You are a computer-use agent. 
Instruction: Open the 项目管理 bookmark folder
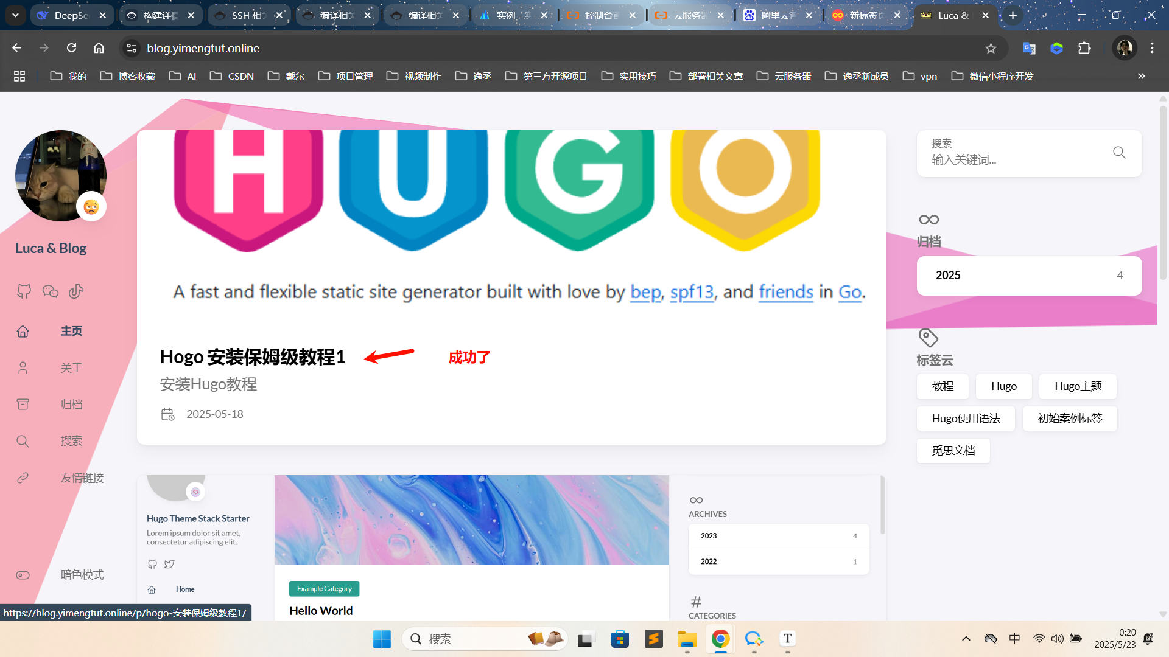point(346,76)
